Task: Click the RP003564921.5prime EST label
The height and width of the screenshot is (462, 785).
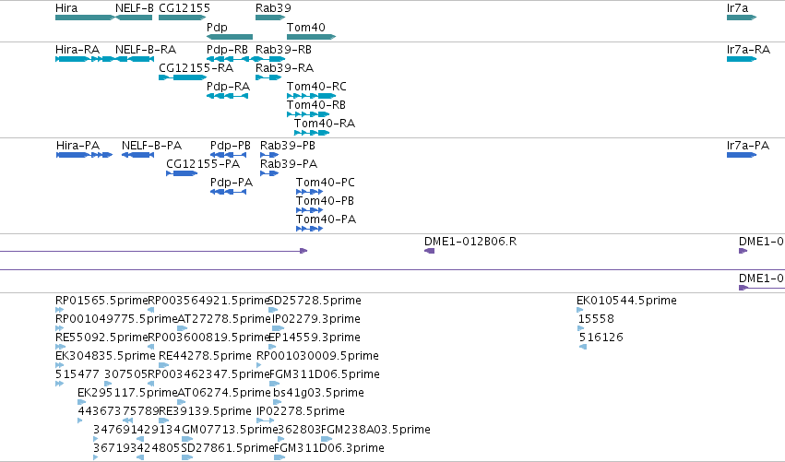Action: (x=209, y=301)
